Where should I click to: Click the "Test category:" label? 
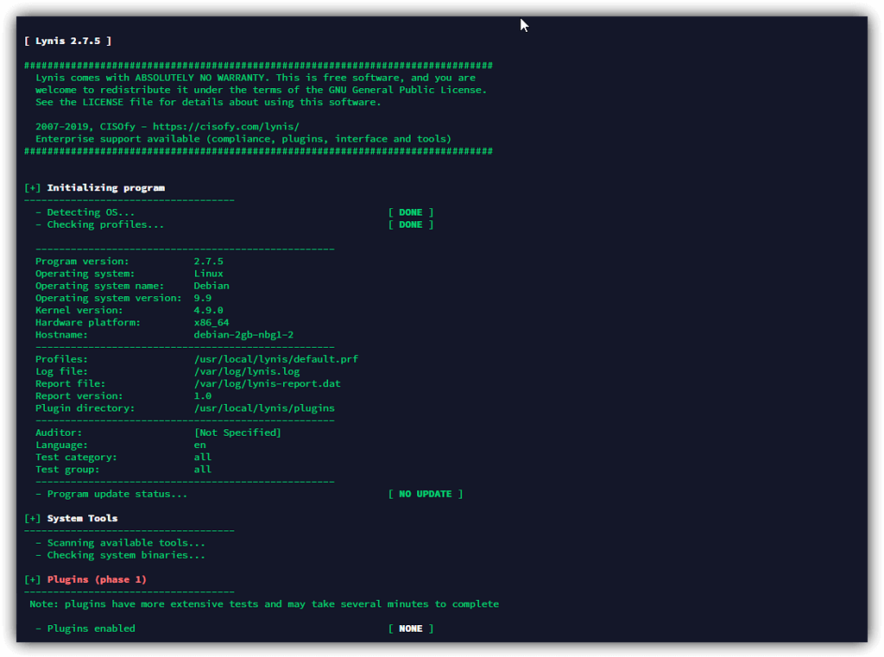[76, 457]
